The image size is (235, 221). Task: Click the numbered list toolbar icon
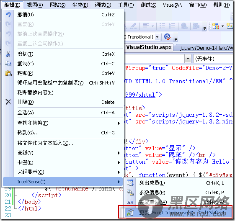172,26
